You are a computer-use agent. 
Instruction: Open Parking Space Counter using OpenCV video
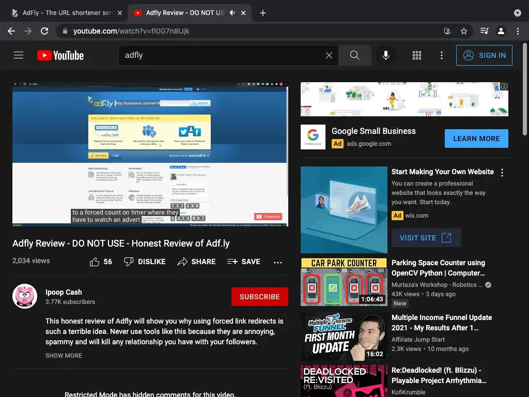tap(439, 268)
